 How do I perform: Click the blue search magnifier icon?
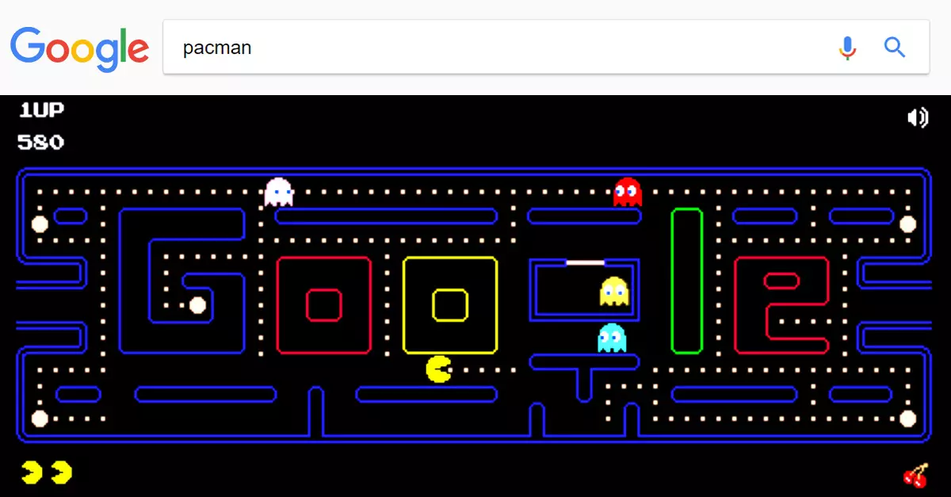[x=895, y=48]
